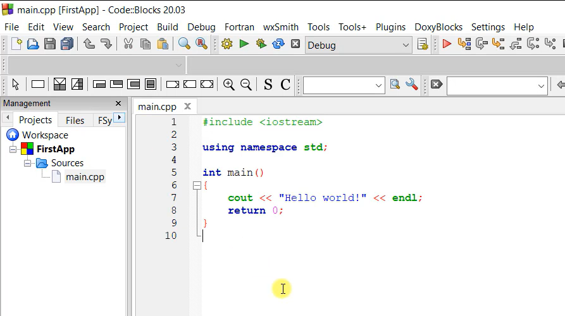Viewport: 565px width, 316px height.
Task: Open Replace toolbar icon
Action: coord(201,44)
